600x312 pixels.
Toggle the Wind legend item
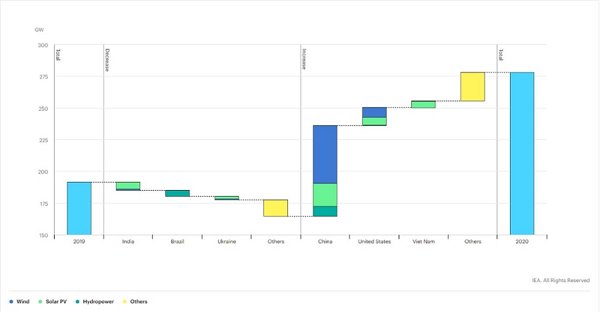click(x=19, y=301)
